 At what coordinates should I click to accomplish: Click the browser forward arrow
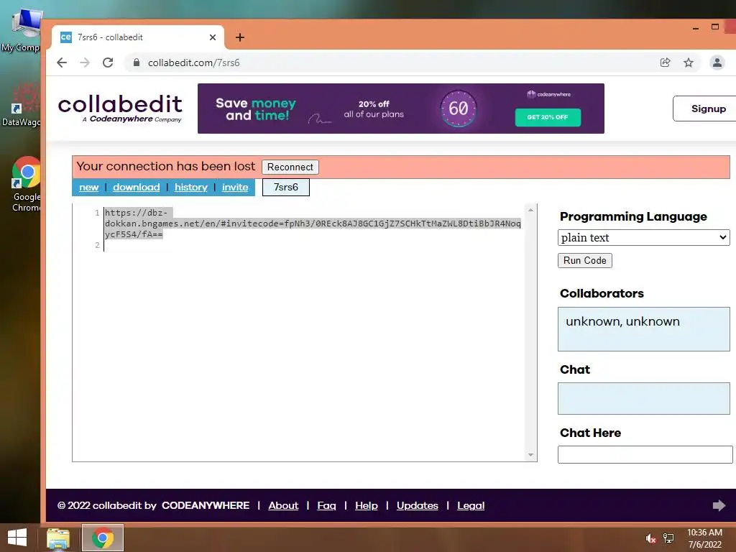85,63
